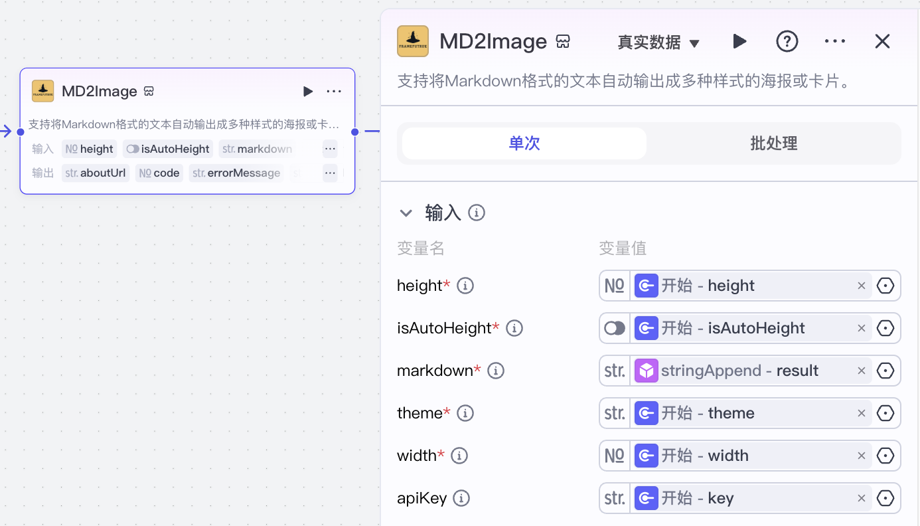Viewport: 920px width, 526px height.
Task: Open the help question mark icon
Action: tap(787, 41)
